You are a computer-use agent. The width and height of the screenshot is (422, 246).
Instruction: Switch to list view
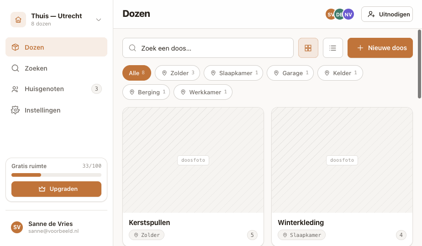click(332, 48)
